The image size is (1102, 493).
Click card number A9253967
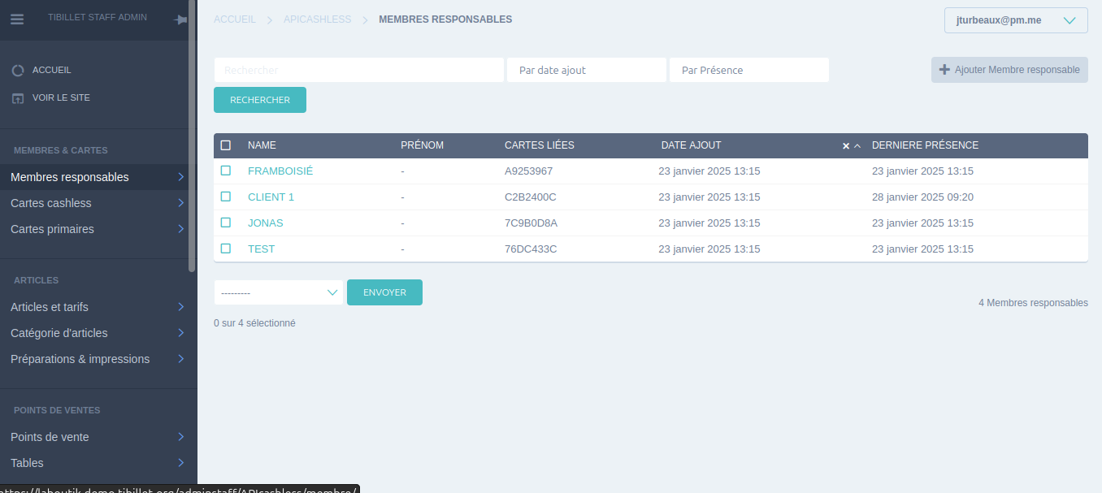pyautogui.click(x=529, y=171)
